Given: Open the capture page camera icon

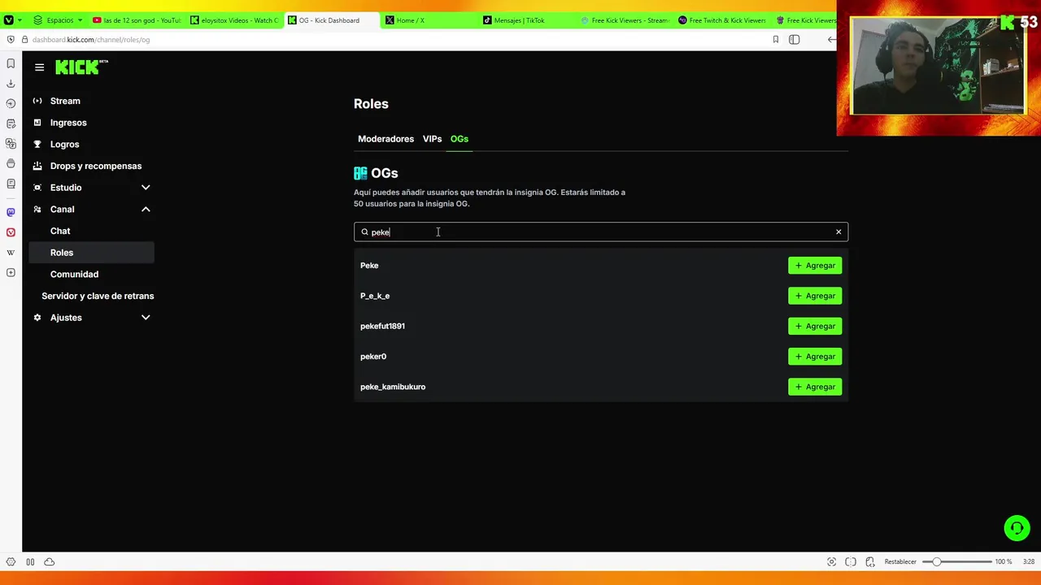Looking at the screenshot, I should pos(831,561).
